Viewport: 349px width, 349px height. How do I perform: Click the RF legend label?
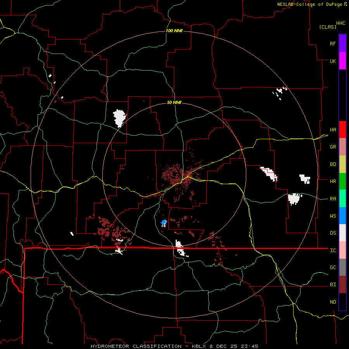(x=333, y=43)
